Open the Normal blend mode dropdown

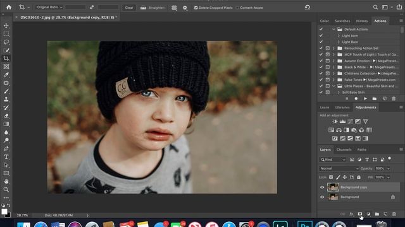[339, 168]
